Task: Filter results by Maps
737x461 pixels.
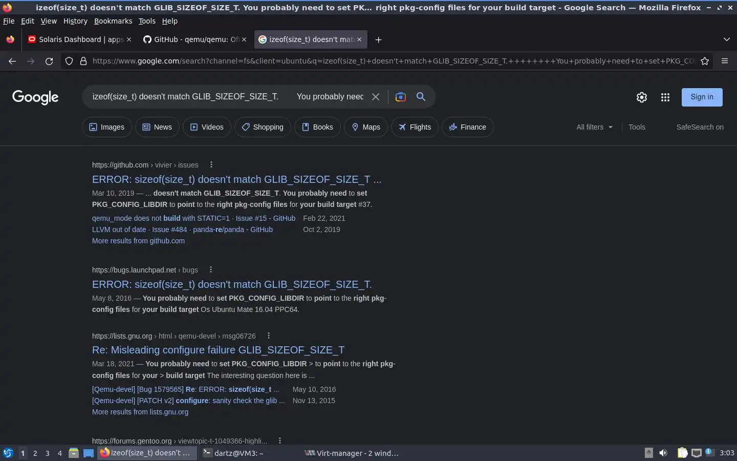Action: [366, 127]
